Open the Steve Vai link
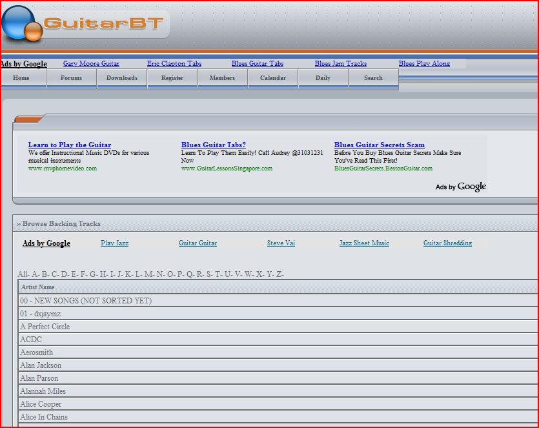539x428 pixels. 281,243
